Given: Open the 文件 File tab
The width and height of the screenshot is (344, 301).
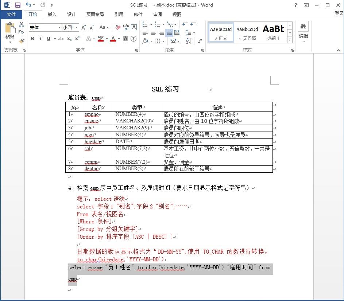Looking at the screenshot, I should (11, 15).
